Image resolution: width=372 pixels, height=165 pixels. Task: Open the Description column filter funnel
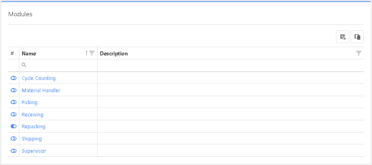(359, 53)
